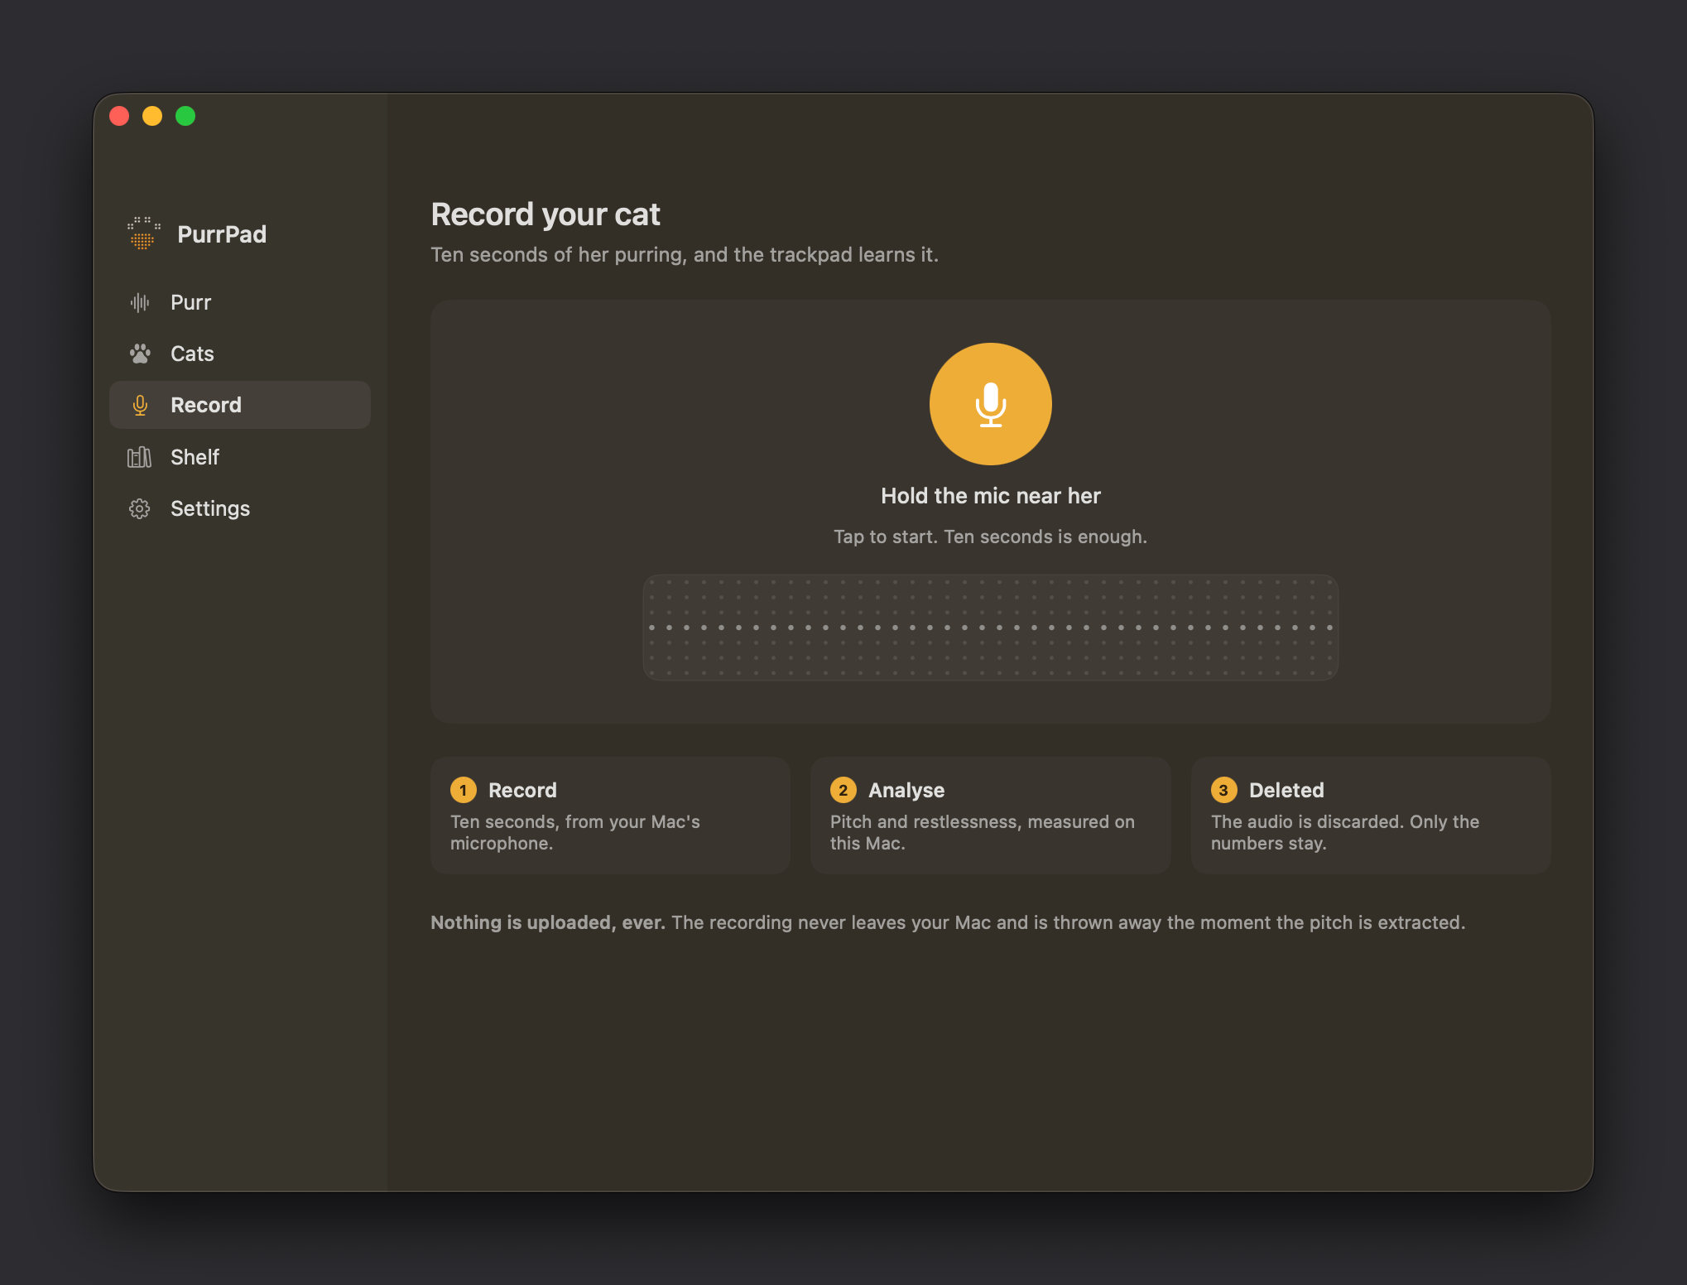The width and height of the screenshot is (1687, 1285).
Task: Click the dotted waveform visualizer panel
Action: pyautogui.click(x=990, y=628)
